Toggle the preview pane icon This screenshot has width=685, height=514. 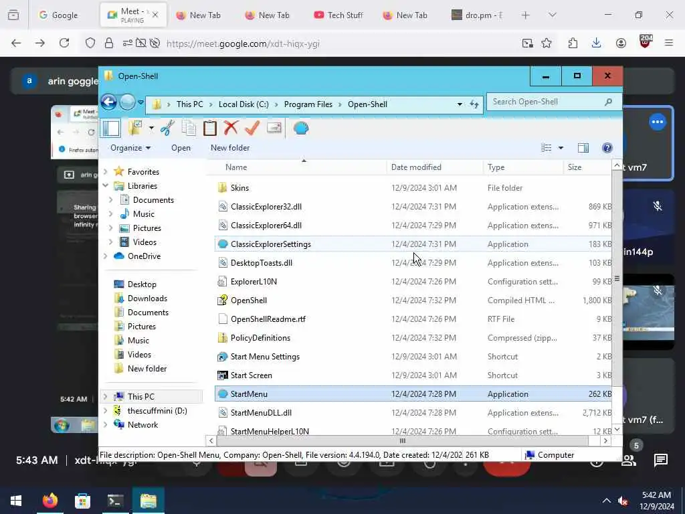click(583, 148)
